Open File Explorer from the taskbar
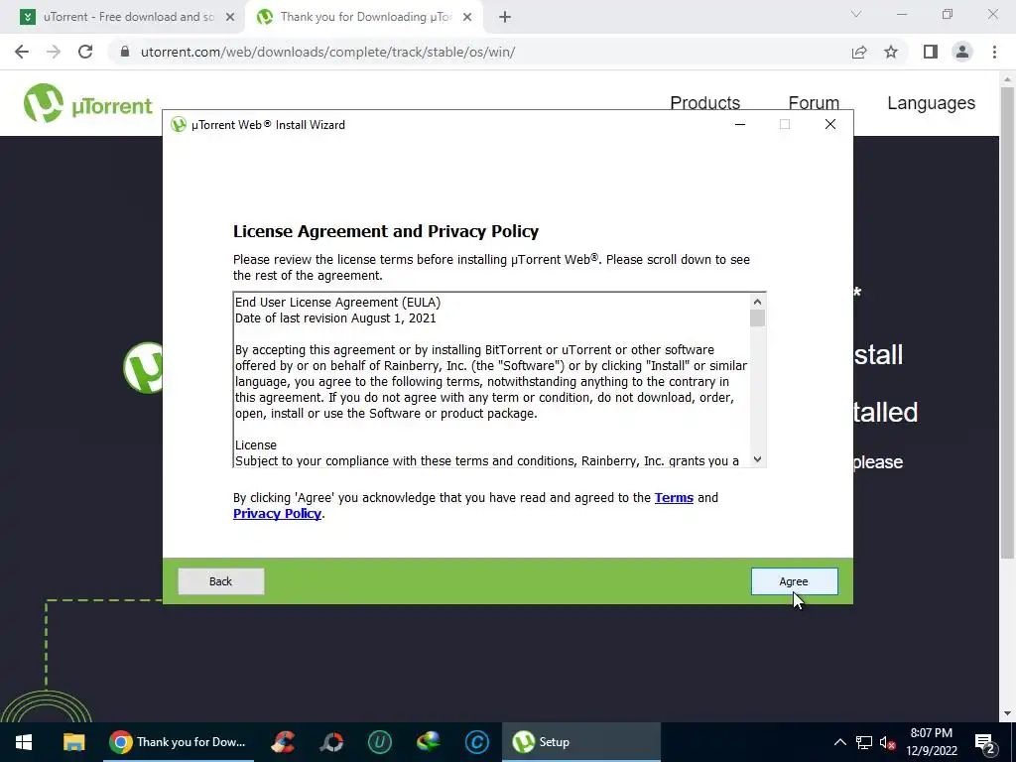 [73, 742]
